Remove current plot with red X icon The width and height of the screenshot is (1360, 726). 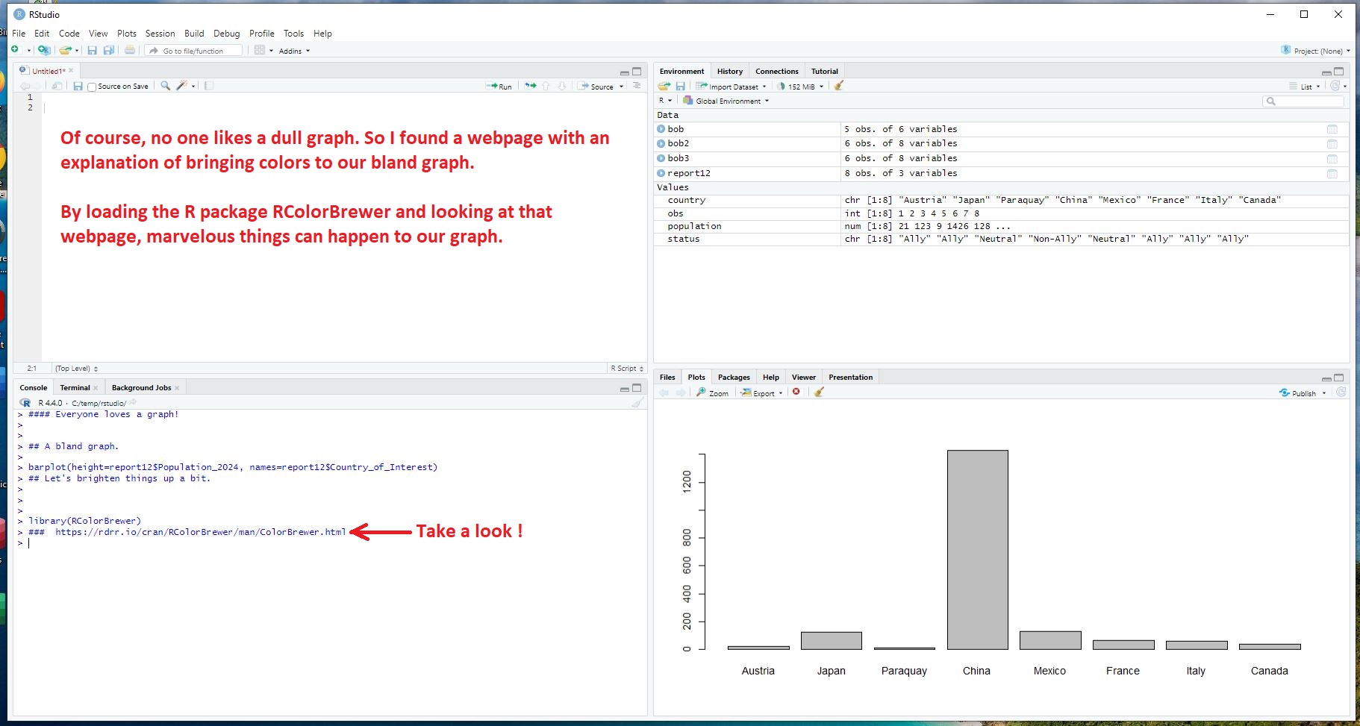pyautogui.click(x=796, y=392)
